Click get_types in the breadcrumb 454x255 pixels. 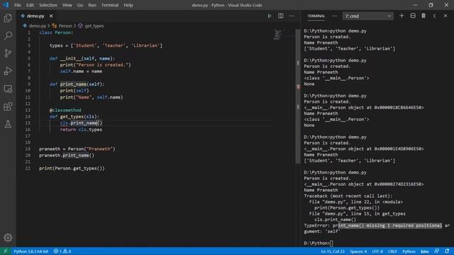coord(94,25)
